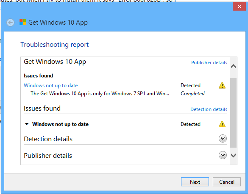Click the Next button
Image resolution: width=248 pixels, height=194 pixels.
click(x=195, y=182)
